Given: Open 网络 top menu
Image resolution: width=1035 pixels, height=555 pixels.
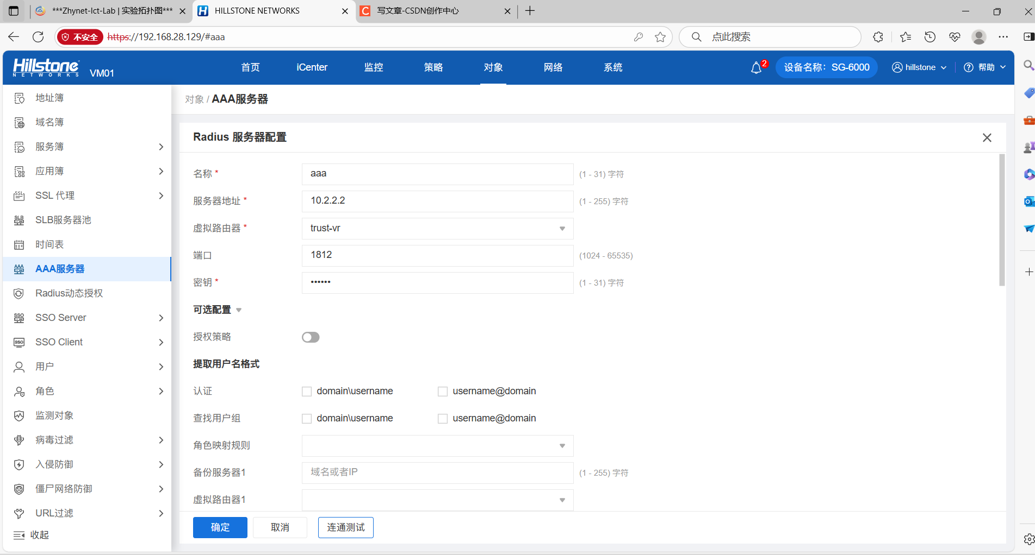Looking at the screenshot, I should (553, 67).
